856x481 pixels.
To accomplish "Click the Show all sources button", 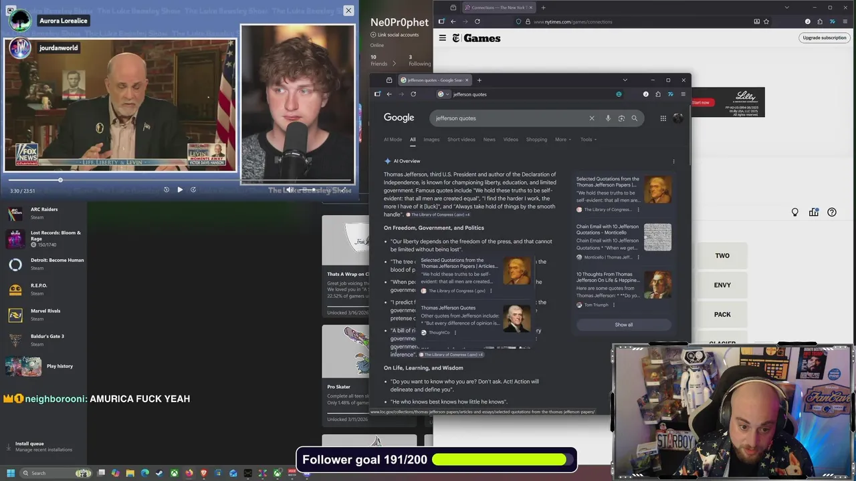I will pos(623,325).
